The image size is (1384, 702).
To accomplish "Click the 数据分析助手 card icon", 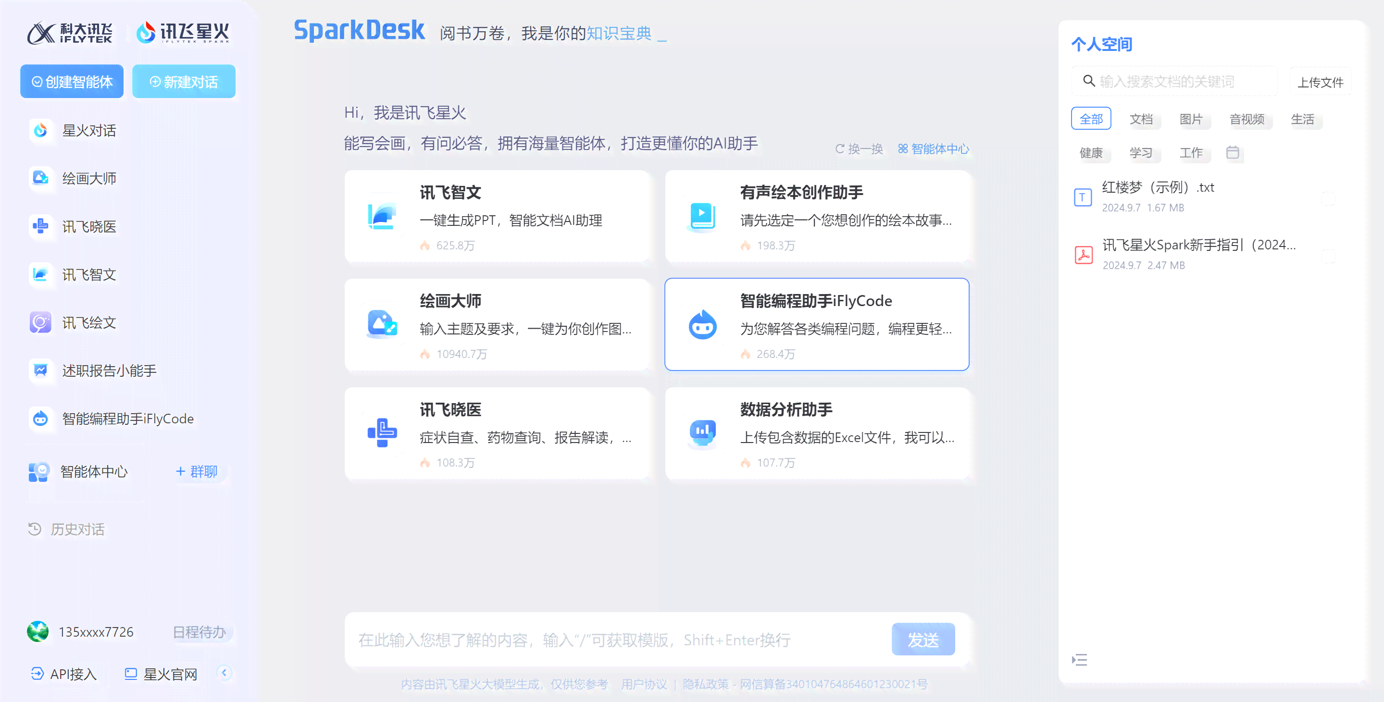I will (702, 433).
